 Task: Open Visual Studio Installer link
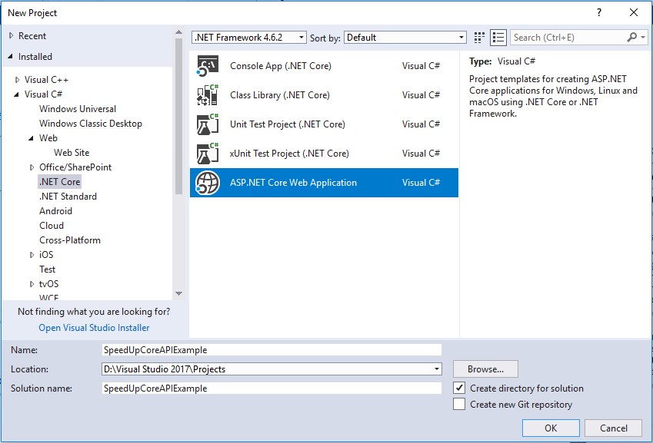coord(94,328)
